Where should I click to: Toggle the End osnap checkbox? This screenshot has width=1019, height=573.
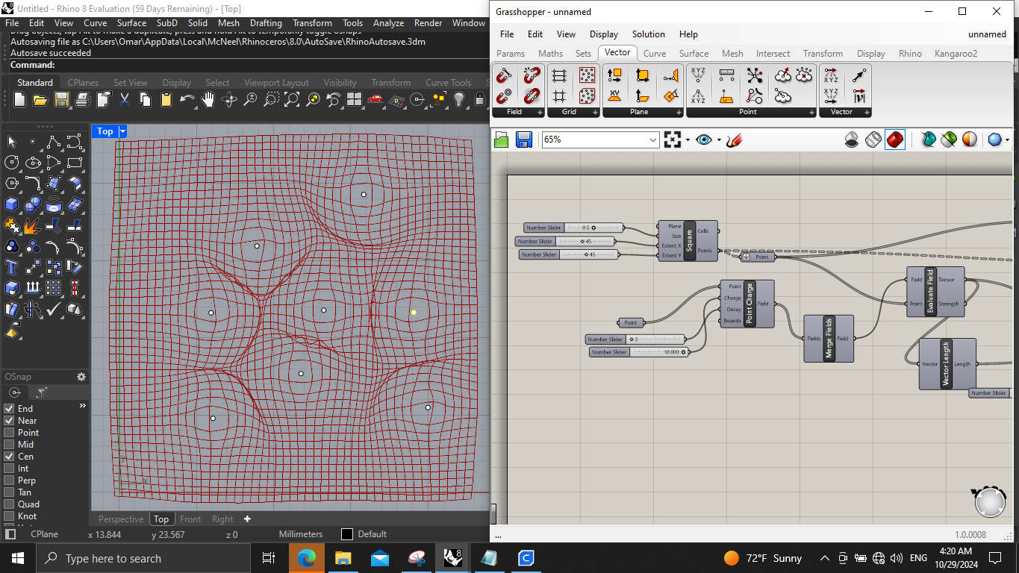click(9, 409)
